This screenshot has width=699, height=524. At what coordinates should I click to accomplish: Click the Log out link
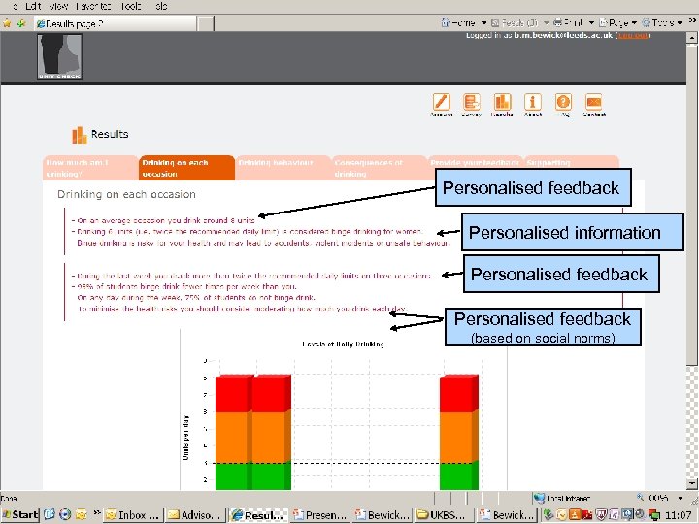(x=633, y=35)
